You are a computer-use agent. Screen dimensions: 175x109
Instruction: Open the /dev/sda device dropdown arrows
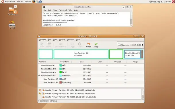pos(142,45)
